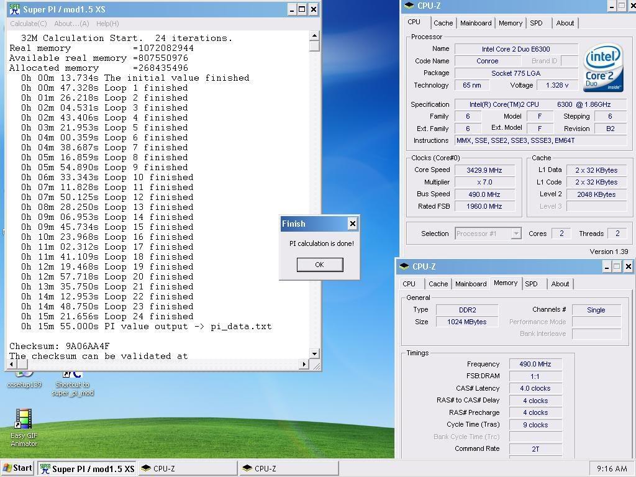
Task: Select first CPU-Z taskbar button
Action: [x=188, y=468]
